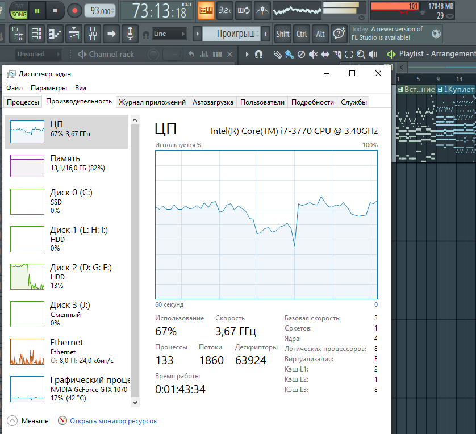476x434 pixels.
Task: Toggle the metronome icon
Action: (262, 11)
